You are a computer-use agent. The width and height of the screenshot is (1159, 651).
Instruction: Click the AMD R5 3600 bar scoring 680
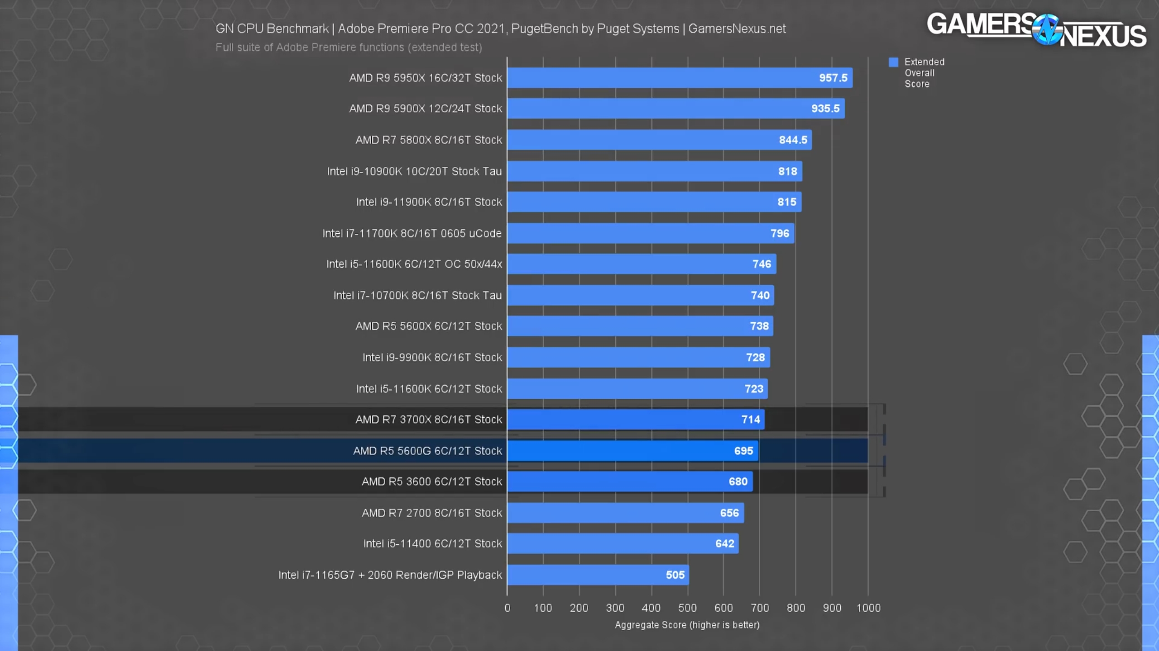629,481
